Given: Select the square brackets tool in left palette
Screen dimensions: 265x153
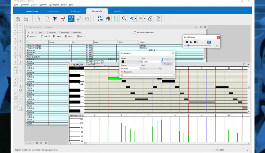Looking at the screenshot, I should (x=16, y=72).
